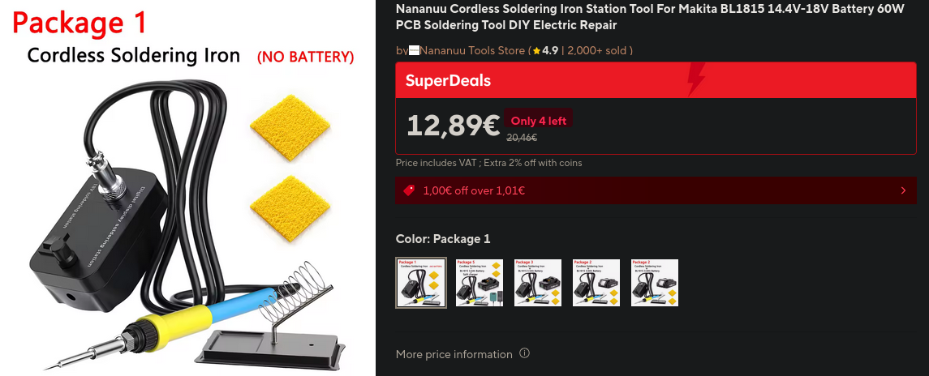Screen dimensions: 929x376
Task: Click the store logo icon before Nananuu Tools Store
Action: point(414,51)
